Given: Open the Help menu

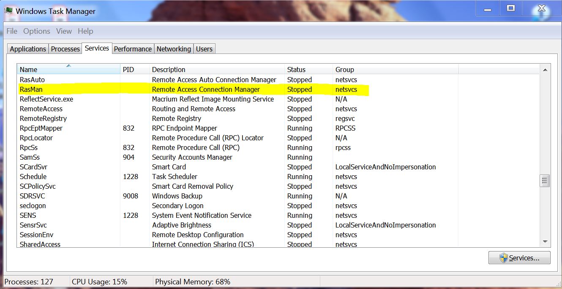Looking at the screenshot, I should 85,31.
